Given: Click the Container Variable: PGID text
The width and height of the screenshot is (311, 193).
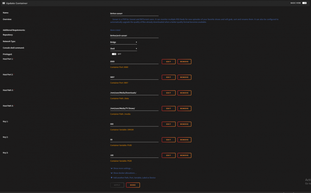Looking at the screenshot, I should 121,161.
